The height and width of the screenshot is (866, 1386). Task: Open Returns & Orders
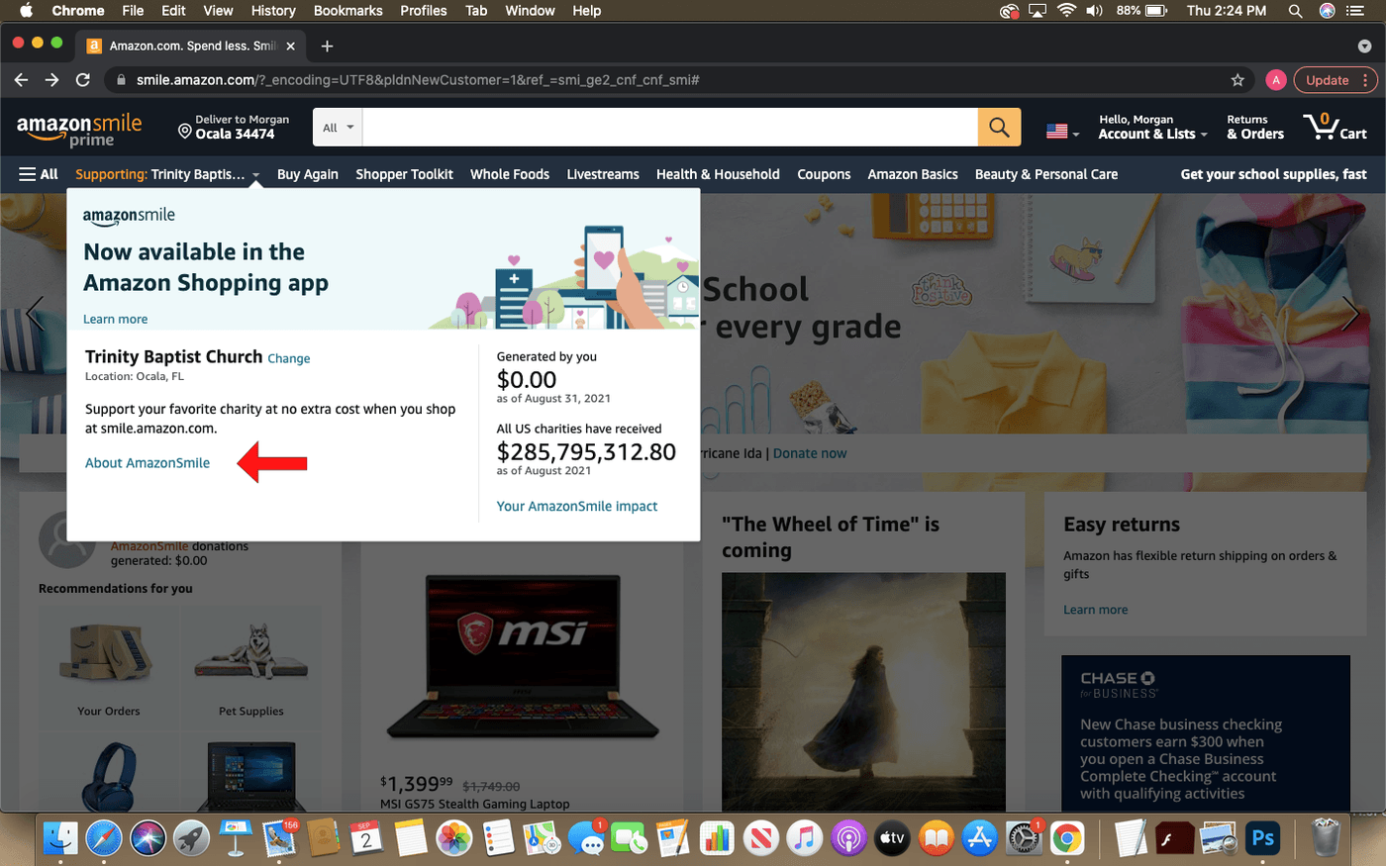pos(1255,127)
